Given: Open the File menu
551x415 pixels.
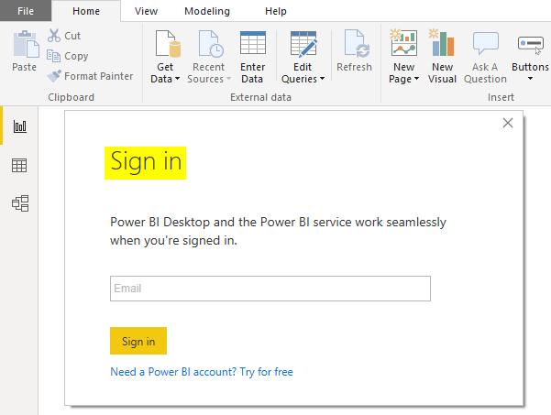Looking at the screenshot, I should 26,11.
